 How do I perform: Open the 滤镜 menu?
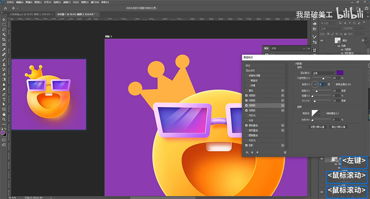point(67,2)
